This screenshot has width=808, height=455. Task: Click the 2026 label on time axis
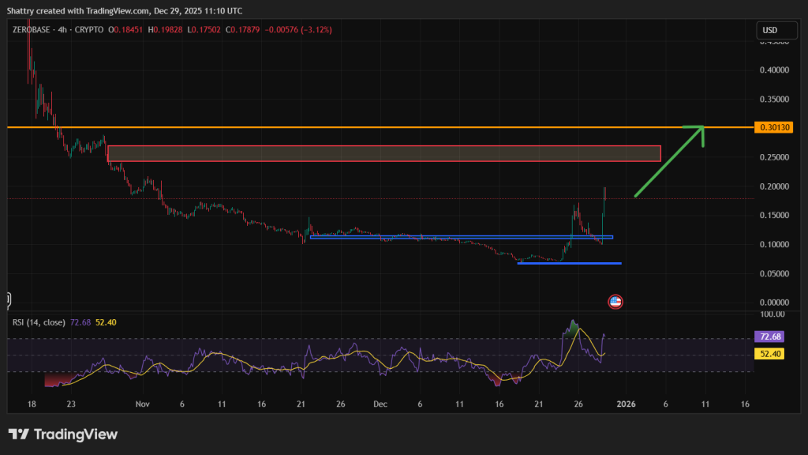pyautogui.click(x=626, y=404)
